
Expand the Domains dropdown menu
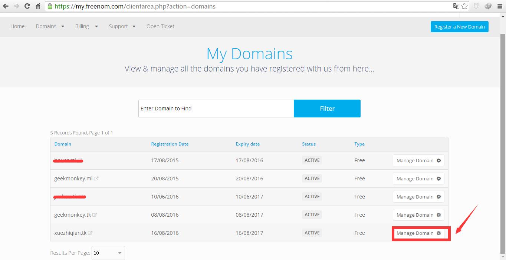(x=50, y=26)
